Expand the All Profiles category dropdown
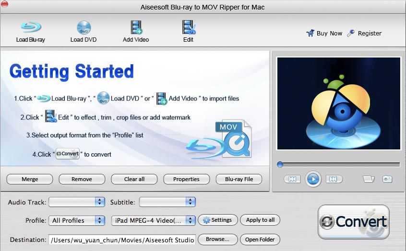Image resolution: width=406 pixels, height=251 pixels. [x=77, y=220]
